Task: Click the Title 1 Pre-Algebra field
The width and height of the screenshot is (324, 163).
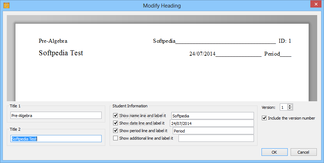Action: point(56,116)
